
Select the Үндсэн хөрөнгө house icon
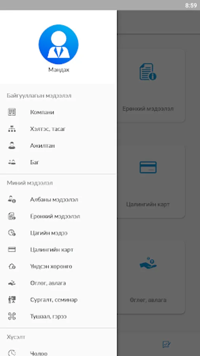(x=12, y=266)
